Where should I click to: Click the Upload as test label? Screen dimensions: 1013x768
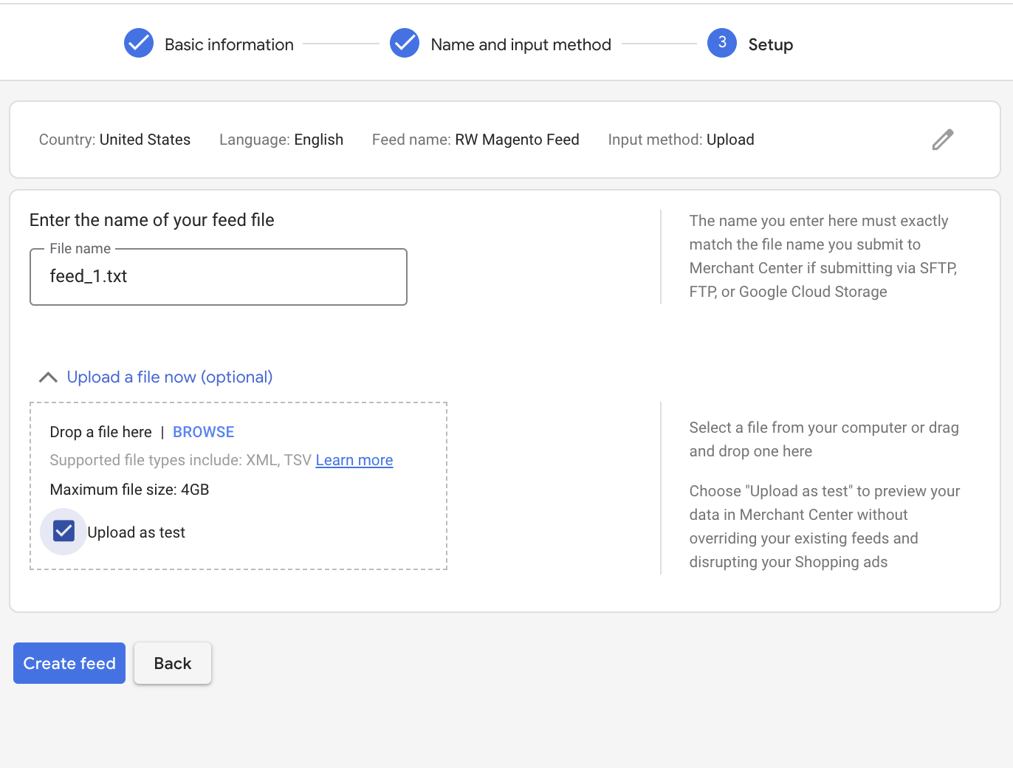pyautogui.click(x=137, y=532)
